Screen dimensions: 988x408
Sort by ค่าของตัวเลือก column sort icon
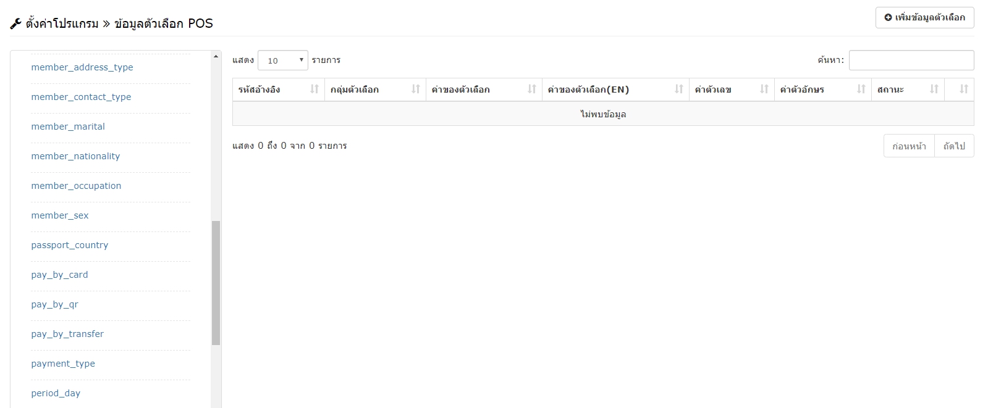click(x=532, y=90)
